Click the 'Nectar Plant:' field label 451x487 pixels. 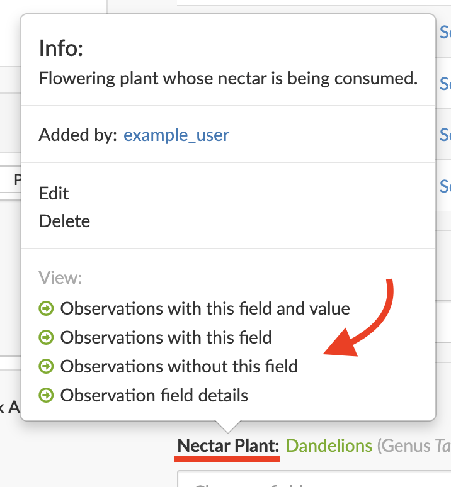[x=228, y=445]
